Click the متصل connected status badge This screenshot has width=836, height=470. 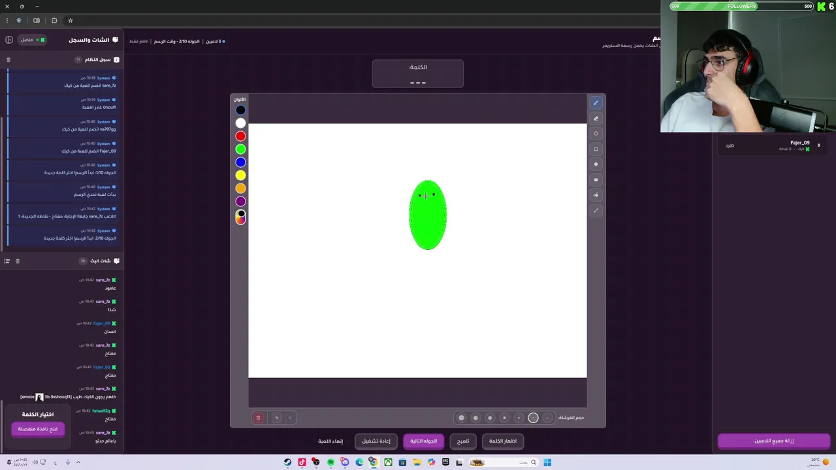33,40
